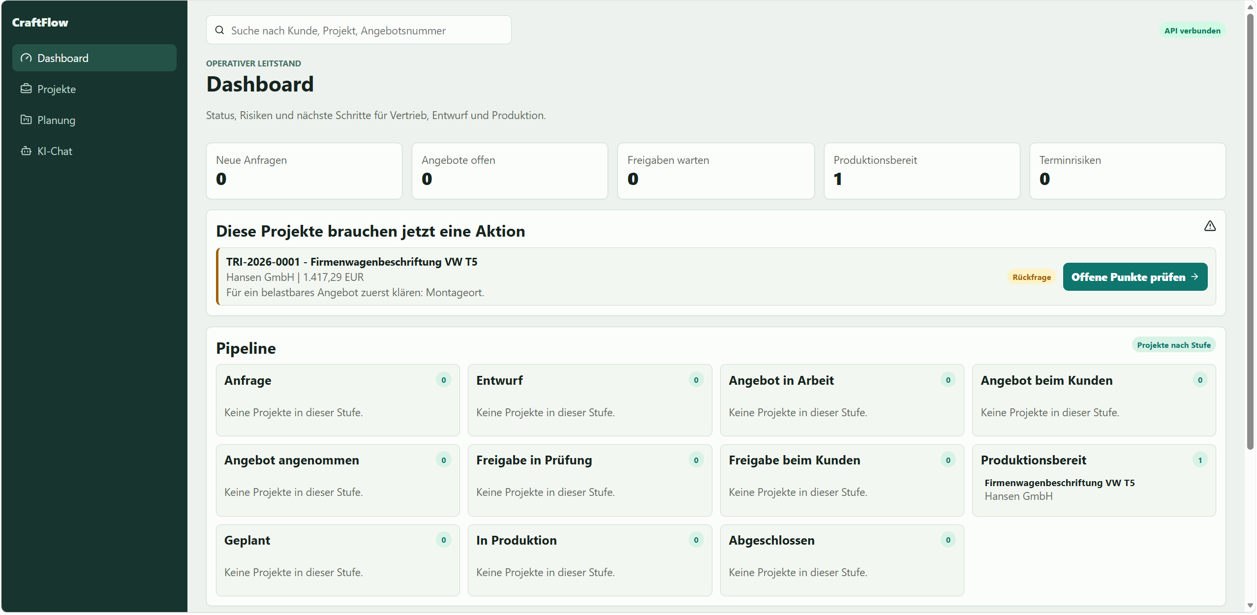This screenshot has width=1257, height=615.
Task: Open the Neue Anfragen stat card
Action: 304,171
